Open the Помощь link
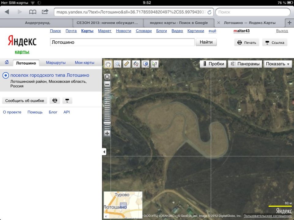Image resolution: width=294 pixels, height=220 pixels. pos(35,112)
